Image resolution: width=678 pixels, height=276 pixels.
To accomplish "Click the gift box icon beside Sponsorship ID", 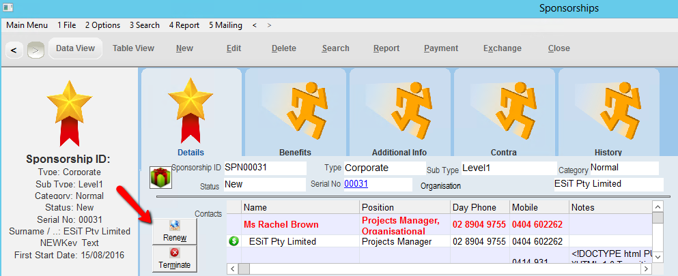I will pos(160,177).
